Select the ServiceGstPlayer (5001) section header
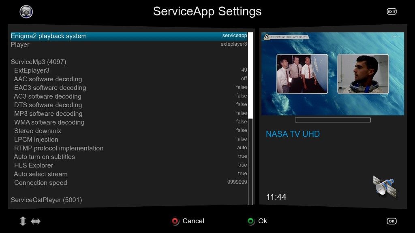The height and width of the screenshot is (233, 415). click(46, 200)
